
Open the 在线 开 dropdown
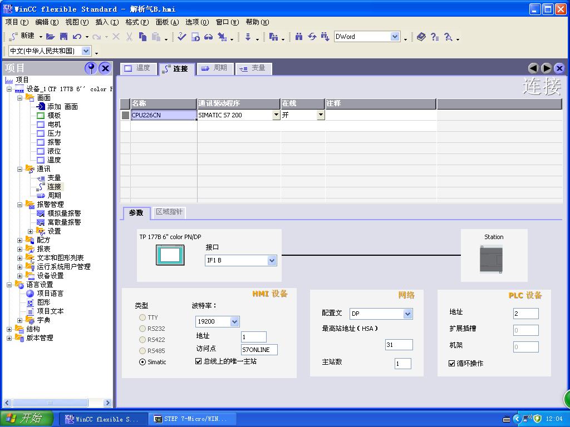point(321,115)
